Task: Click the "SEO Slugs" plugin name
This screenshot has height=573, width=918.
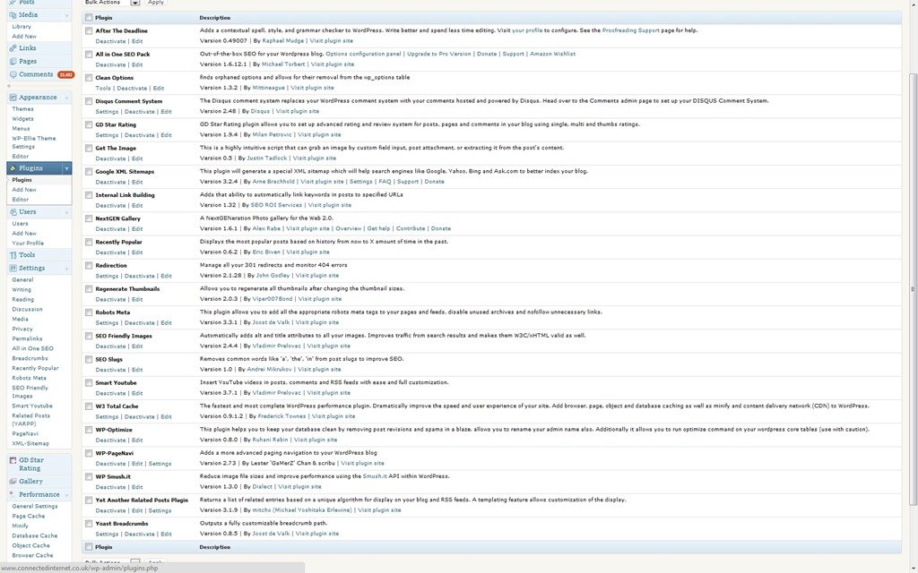Action: pos(108,360)
